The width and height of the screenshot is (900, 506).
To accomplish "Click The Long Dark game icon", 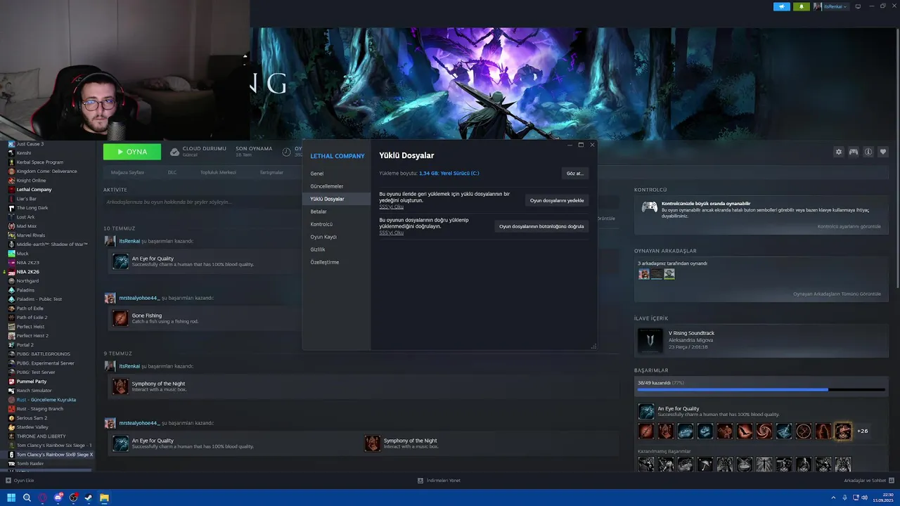I will click(11, 208).
